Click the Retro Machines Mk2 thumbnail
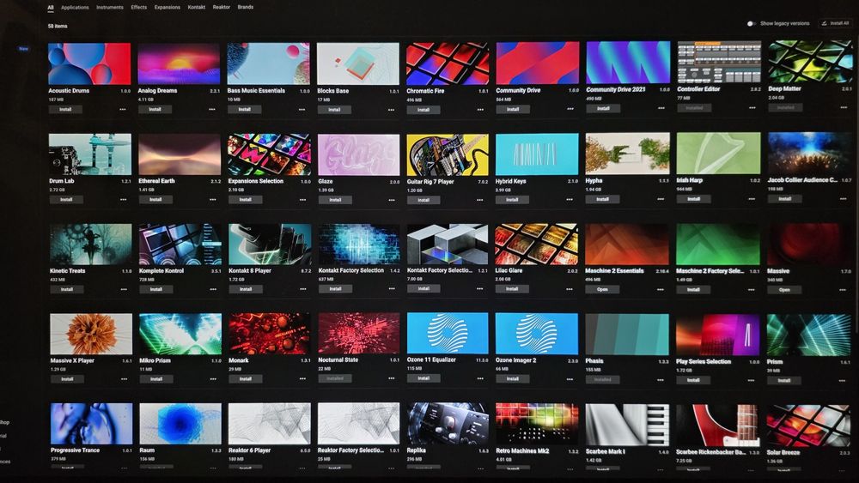 pyautogui.click(x=536, y=424)
